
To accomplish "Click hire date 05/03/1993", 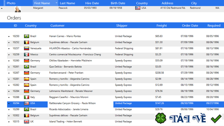I will (x=90, y=8).
